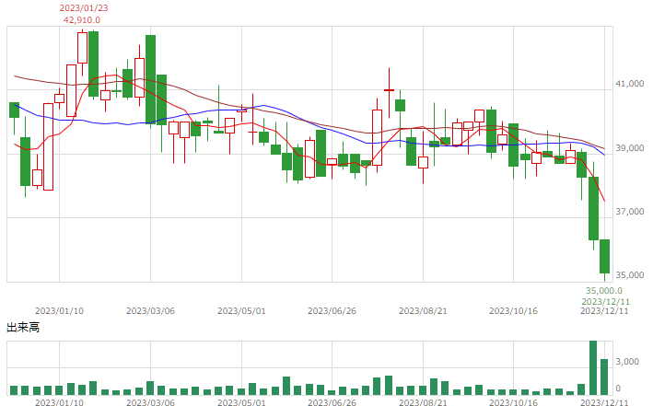The height and width of the screenshot is (406, 653).
Task: Click 2023/06/26 on the volume chart axis
Action: point(332,402)
